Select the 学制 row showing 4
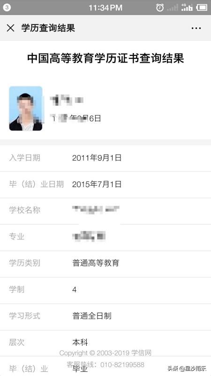211x376 pixels. [x=105, y=290]
